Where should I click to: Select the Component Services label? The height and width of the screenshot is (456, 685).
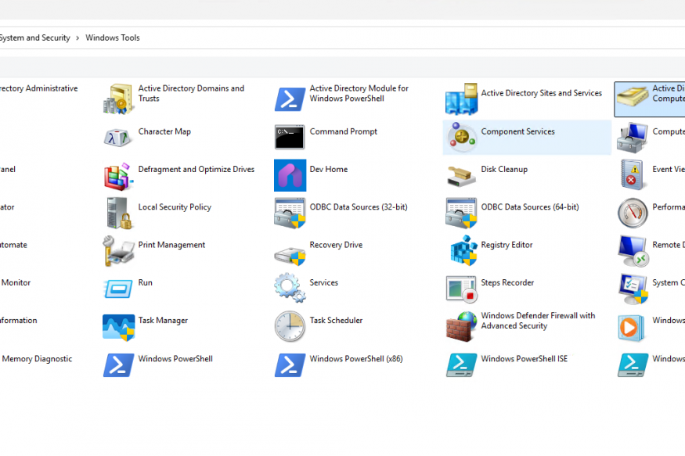[517, 131]
